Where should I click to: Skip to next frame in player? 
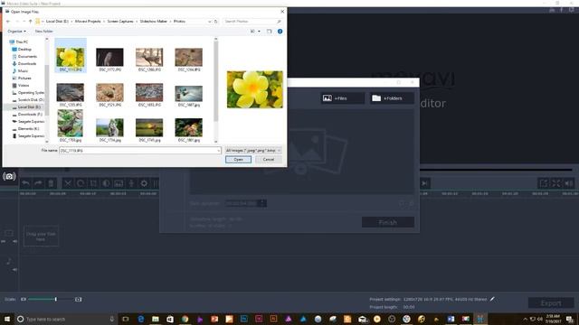tap(424, 183)
